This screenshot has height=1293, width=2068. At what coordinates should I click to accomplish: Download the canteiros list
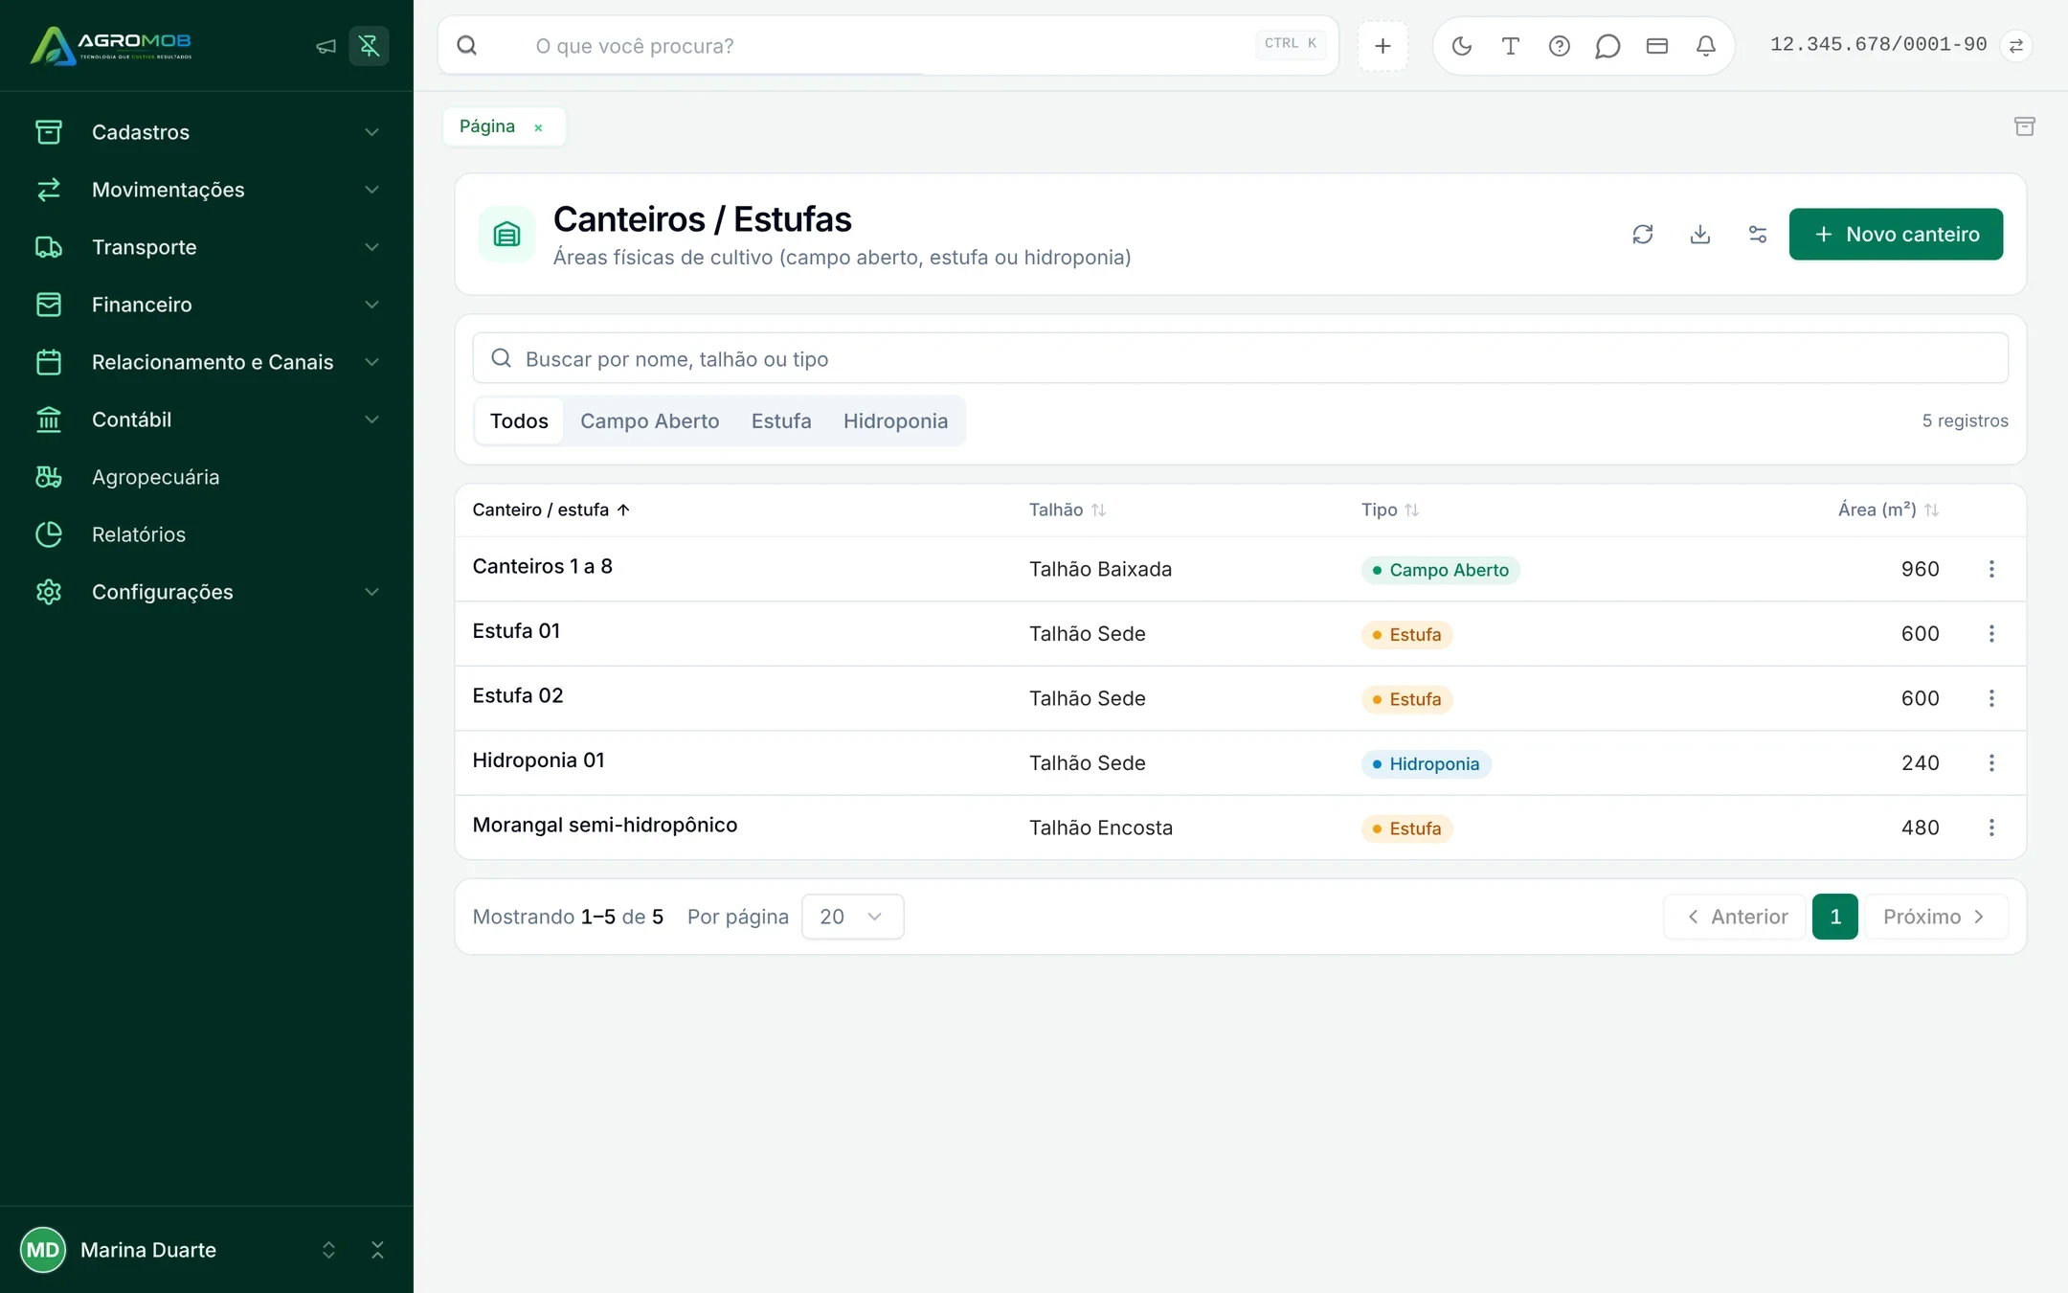(1700, 235)
